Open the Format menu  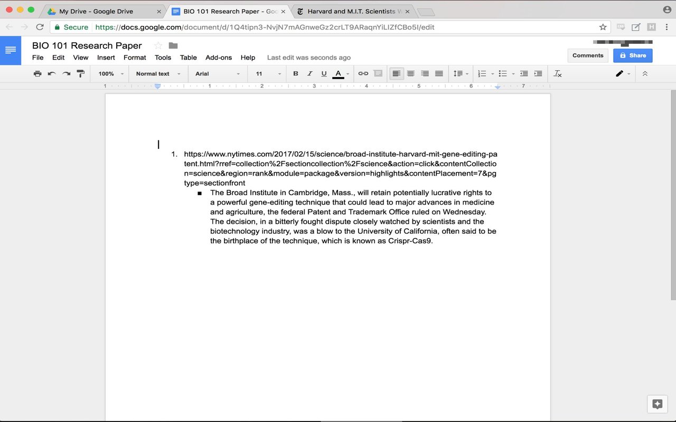click(x=135, y=57)
